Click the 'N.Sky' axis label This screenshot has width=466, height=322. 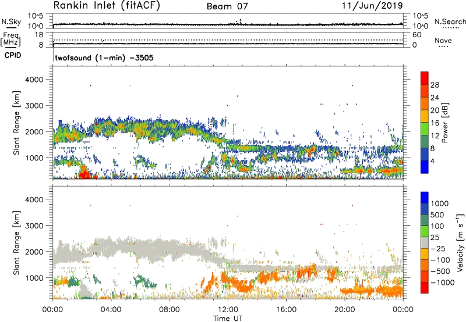tap(11, 22)
